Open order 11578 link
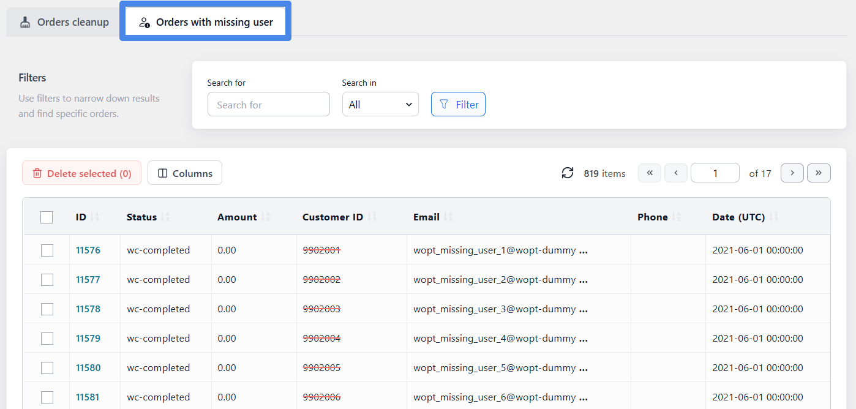The image size is (856, 409). point(88,309)
